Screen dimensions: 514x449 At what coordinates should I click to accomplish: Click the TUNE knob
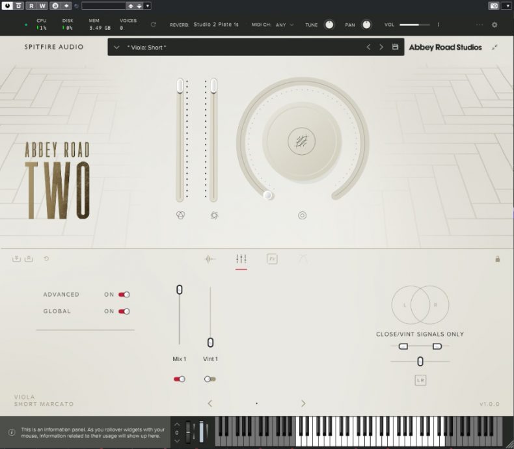329,25
